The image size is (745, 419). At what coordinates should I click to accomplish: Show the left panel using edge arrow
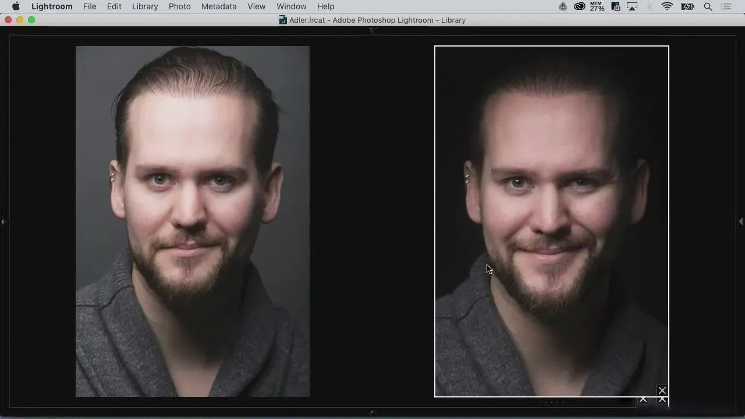point(3,222)
